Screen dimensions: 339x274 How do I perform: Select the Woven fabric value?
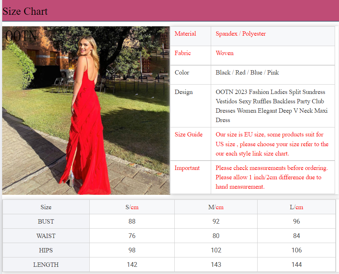(x=224, y=53)
